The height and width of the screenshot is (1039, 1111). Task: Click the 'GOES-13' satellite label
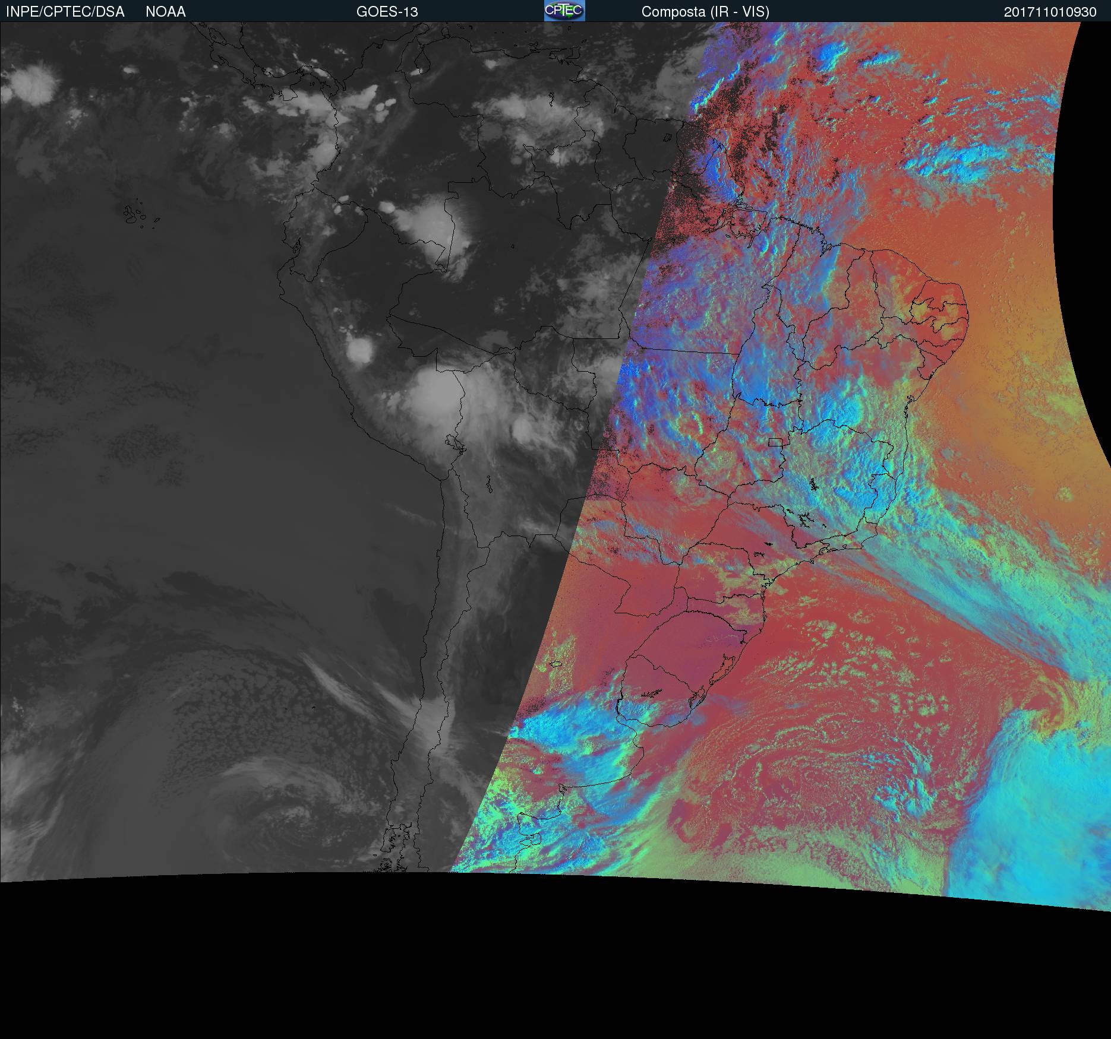[387, 12]
